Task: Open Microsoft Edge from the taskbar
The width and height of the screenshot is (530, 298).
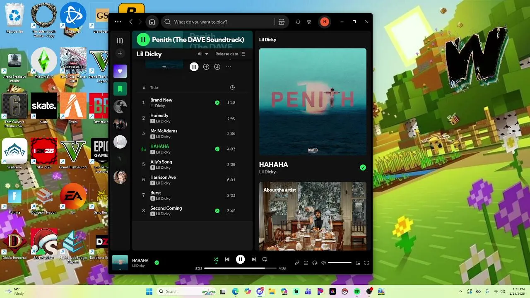Action: tap(235, 291)
